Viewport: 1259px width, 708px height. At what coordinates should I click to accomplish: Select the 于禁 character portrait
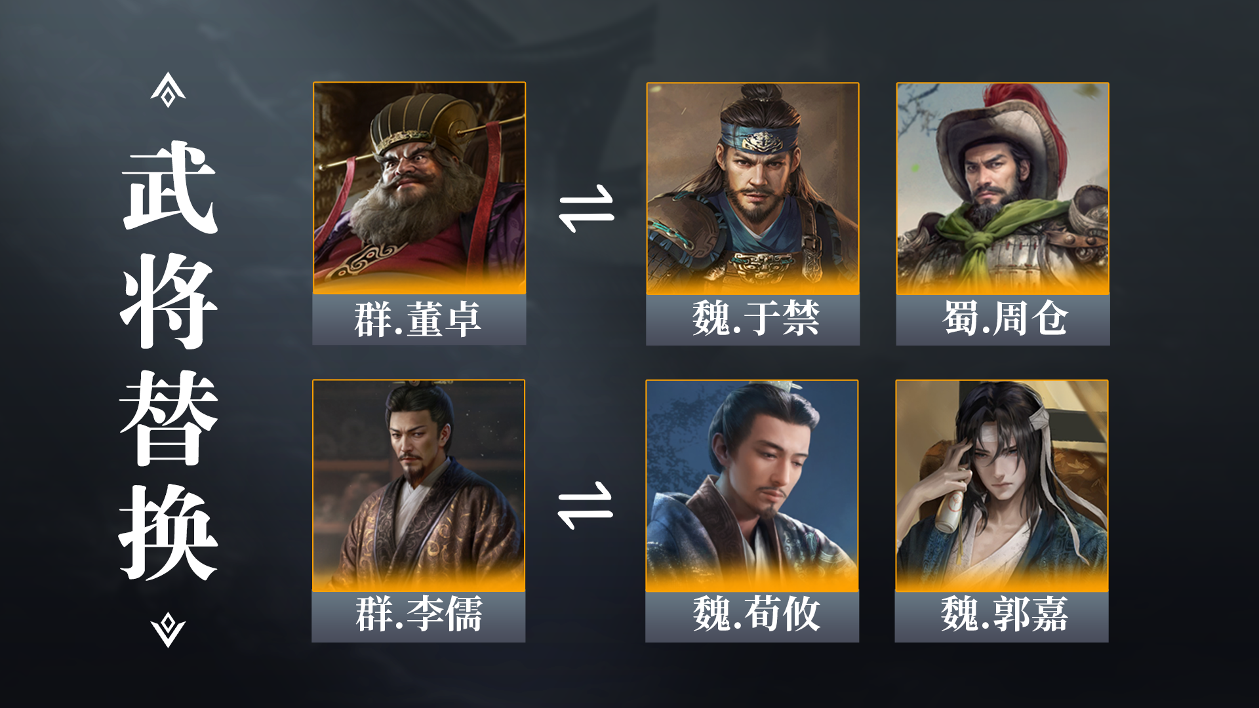pos(753,189)
